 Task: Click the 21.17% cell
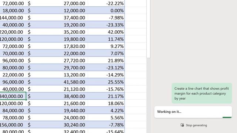106,96
